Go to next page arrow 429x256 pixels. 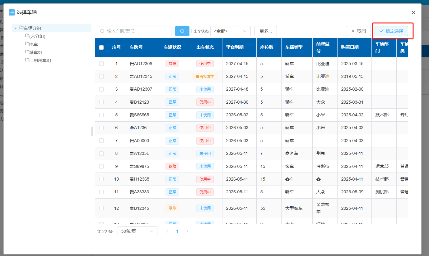pyautogui.click(x=187, y=231)
